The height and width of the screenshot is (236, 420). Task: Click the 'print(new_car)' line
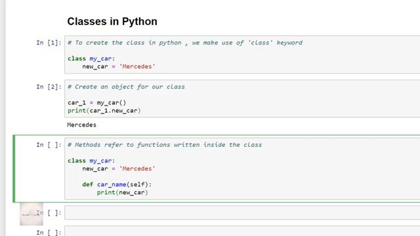pos(123,193)
